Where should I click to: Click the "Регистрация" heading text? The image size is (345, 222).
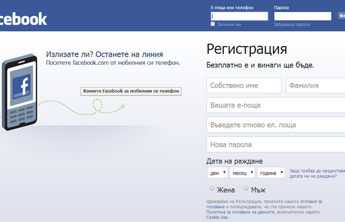tap(247, 49)
